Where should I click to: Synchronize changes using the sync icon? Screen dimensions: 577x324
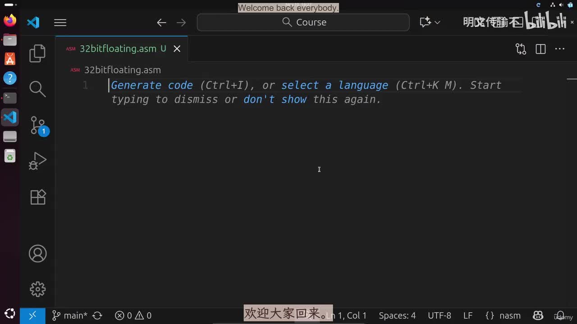coord(97,315)
